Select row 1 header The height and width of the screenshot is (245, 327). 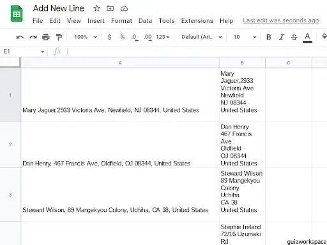[x=10, y=95]
